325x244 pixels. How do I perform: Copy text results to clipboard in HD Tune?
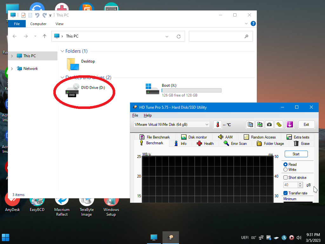point(250,125)
